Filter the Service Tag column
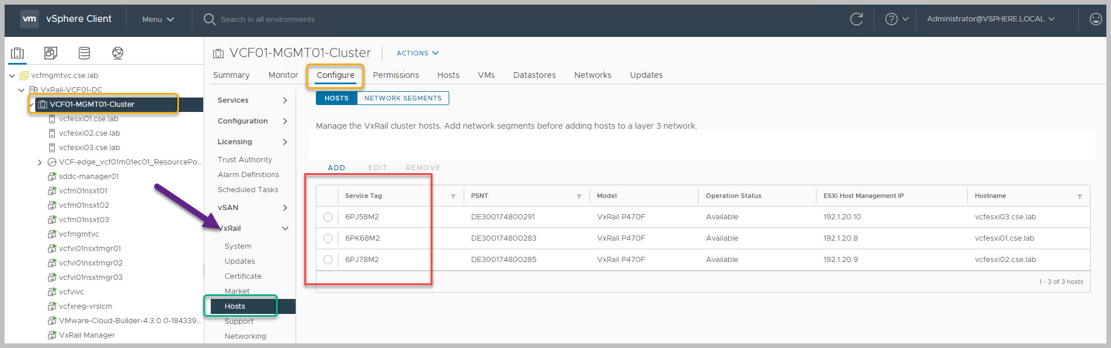Image resolution: width=1111 pixels, height=348 pixels. 453,196
